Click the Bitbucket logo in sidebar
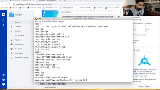This screenshot has height=90, width=160. point(3,15)
